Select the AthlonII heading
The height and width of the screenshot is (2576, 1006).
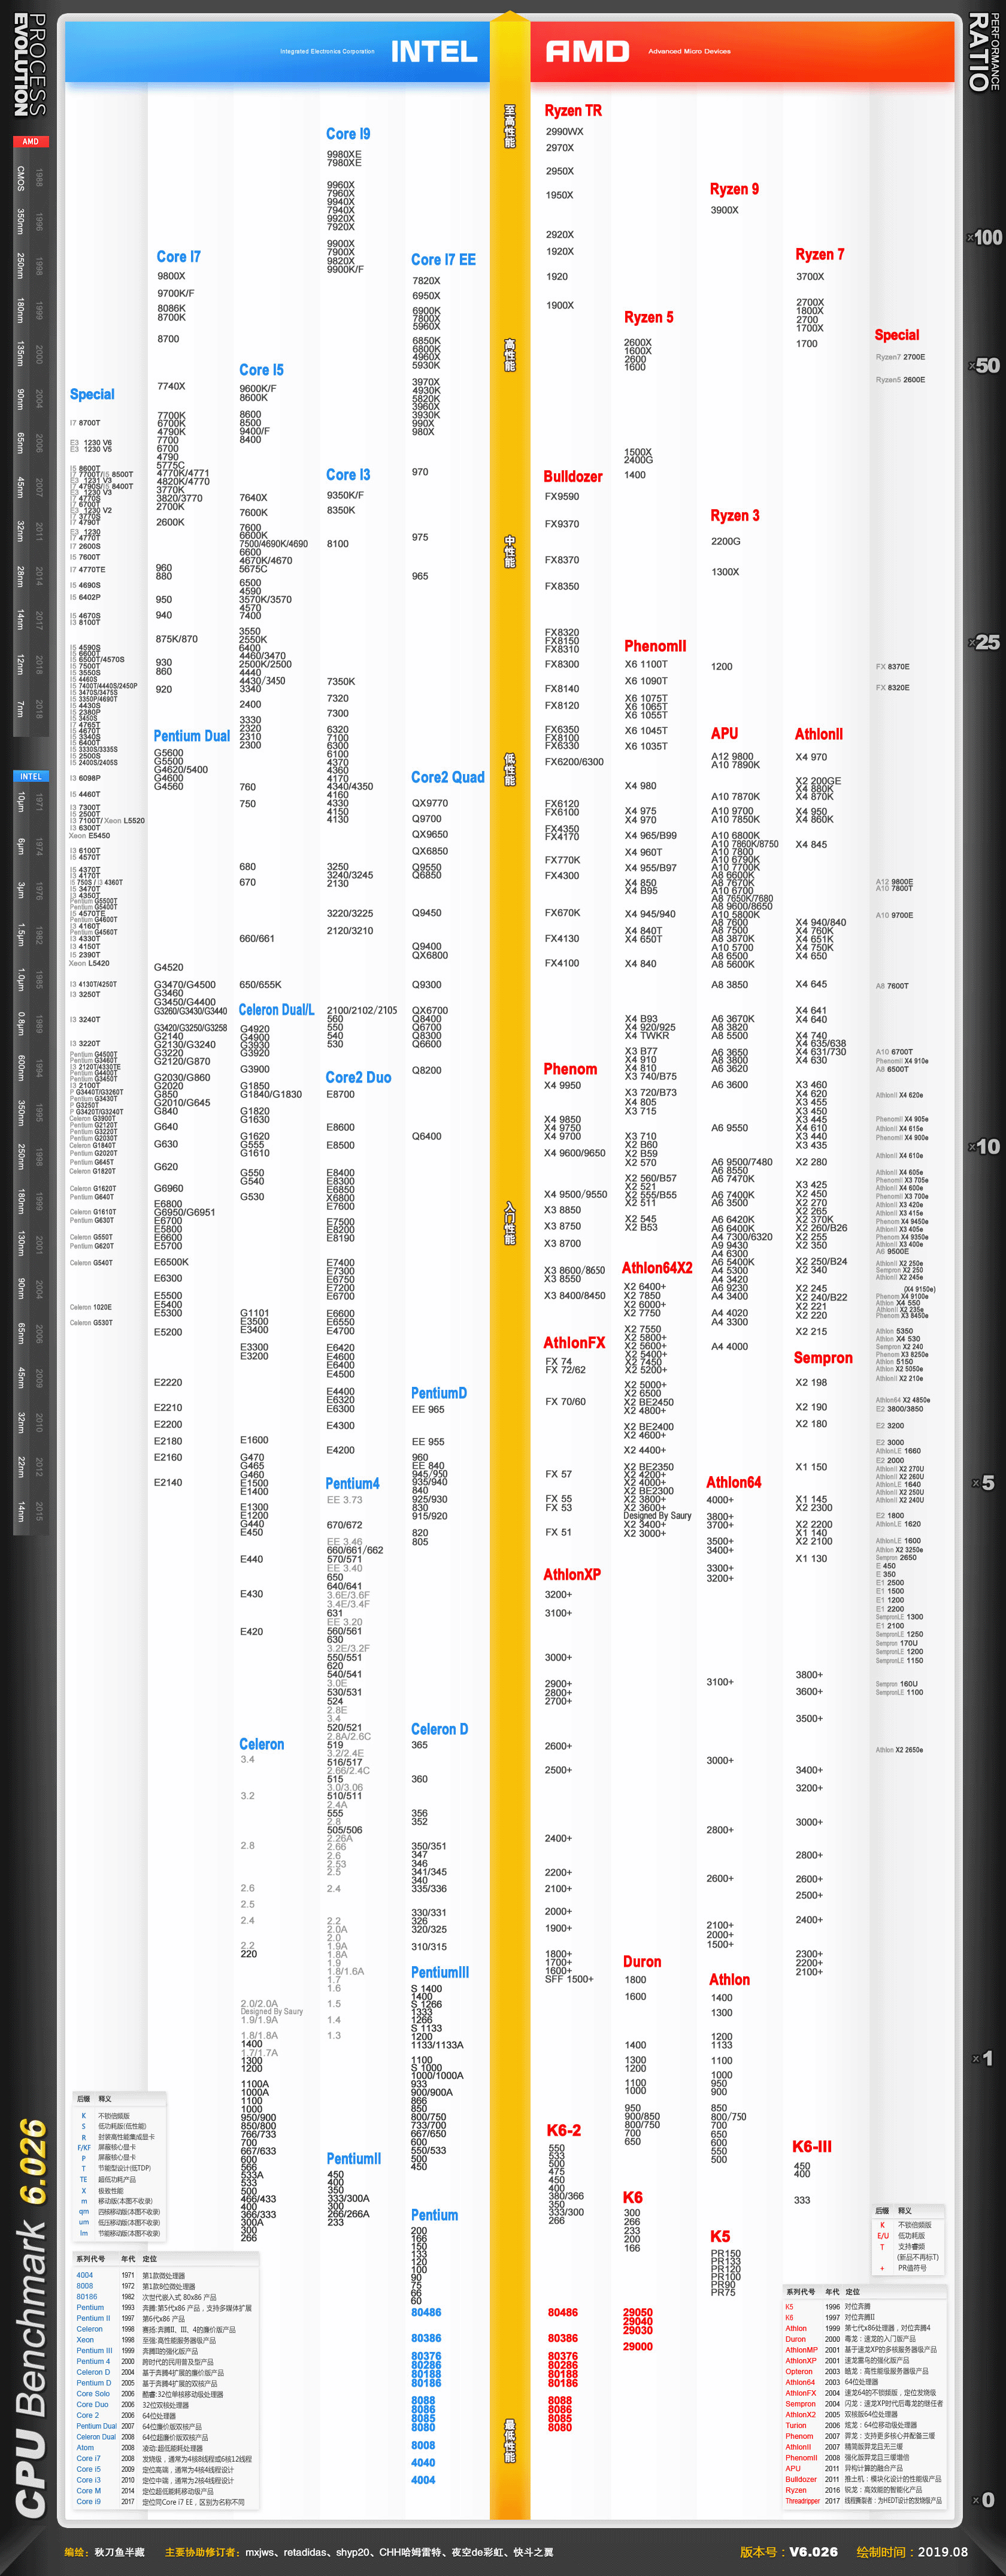pyautogui.click(x=819, y=734)
